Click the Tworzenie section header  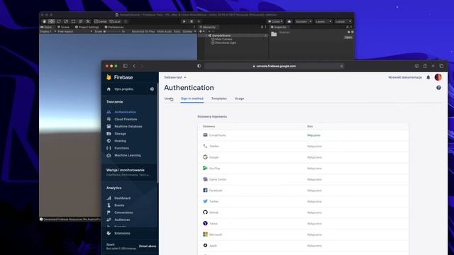(x=114, y=102)
